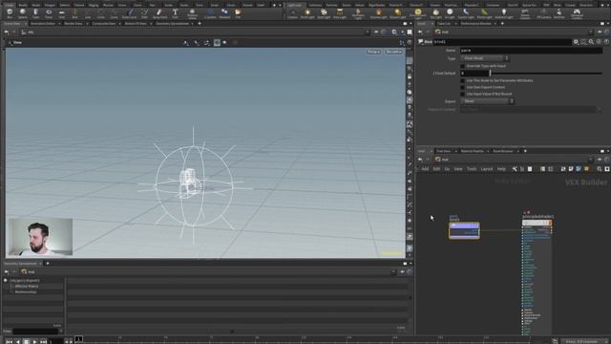Add a Caustic Light from shelf
Viewport: 611px width, 344px height.
[x=466, y=13]
